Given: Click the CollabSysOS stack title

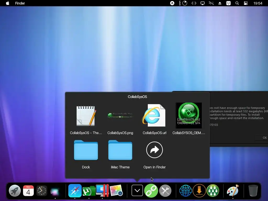Looking at the screenshot, I should click(137, 97).
